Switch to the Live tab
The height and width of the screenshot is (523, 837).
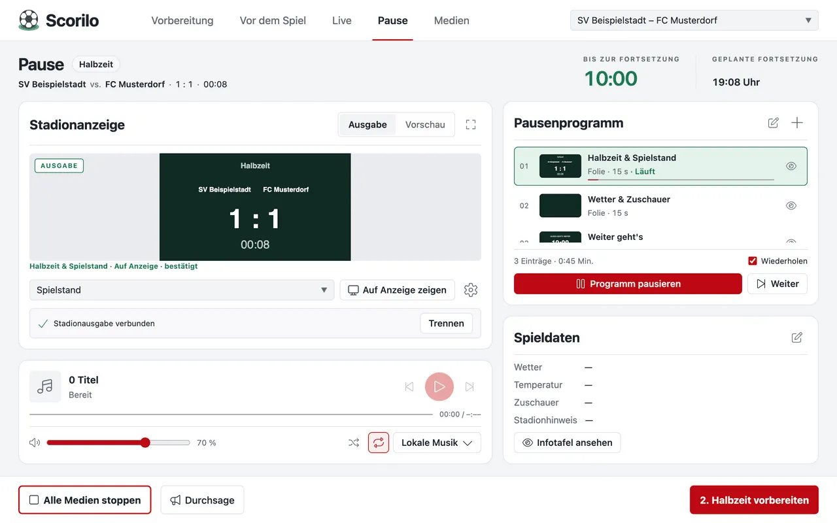click(342, 20)
